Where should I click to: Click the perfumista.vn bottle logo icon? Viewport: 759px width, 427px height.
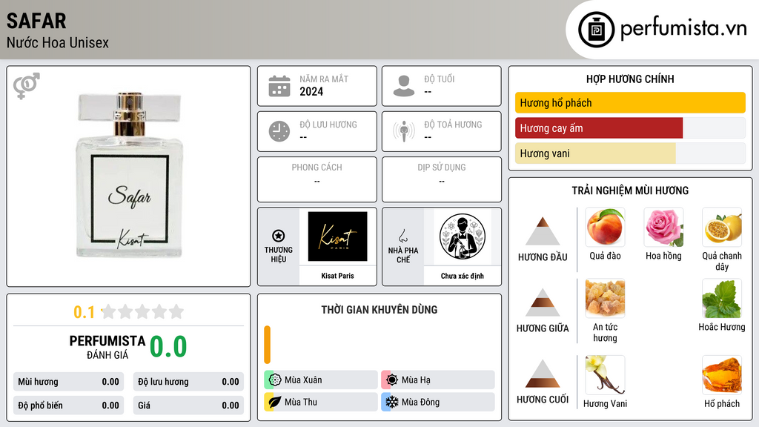point(597,30)
